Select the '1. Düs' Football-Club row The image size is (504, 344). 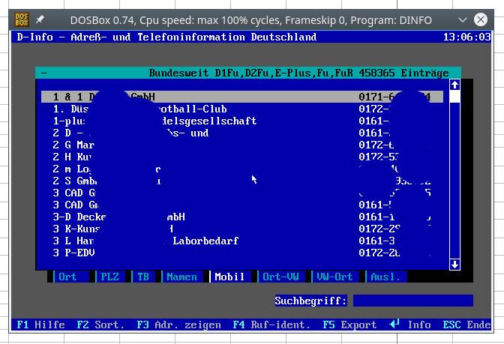pos(242,109)
